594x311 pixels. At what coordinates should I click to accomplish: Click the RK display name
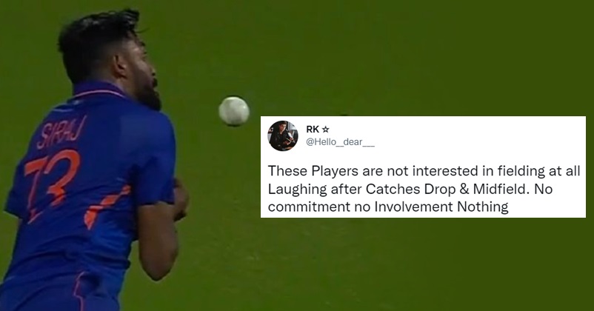(x=313, y=130)
